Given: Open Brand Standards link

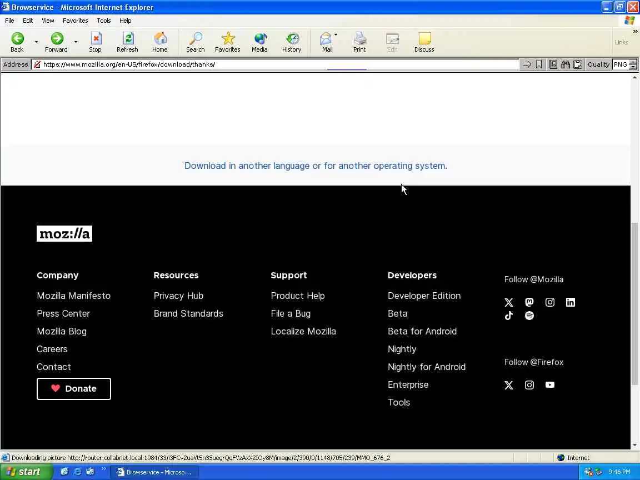Looking at the screenshot, I should [188, 313].
